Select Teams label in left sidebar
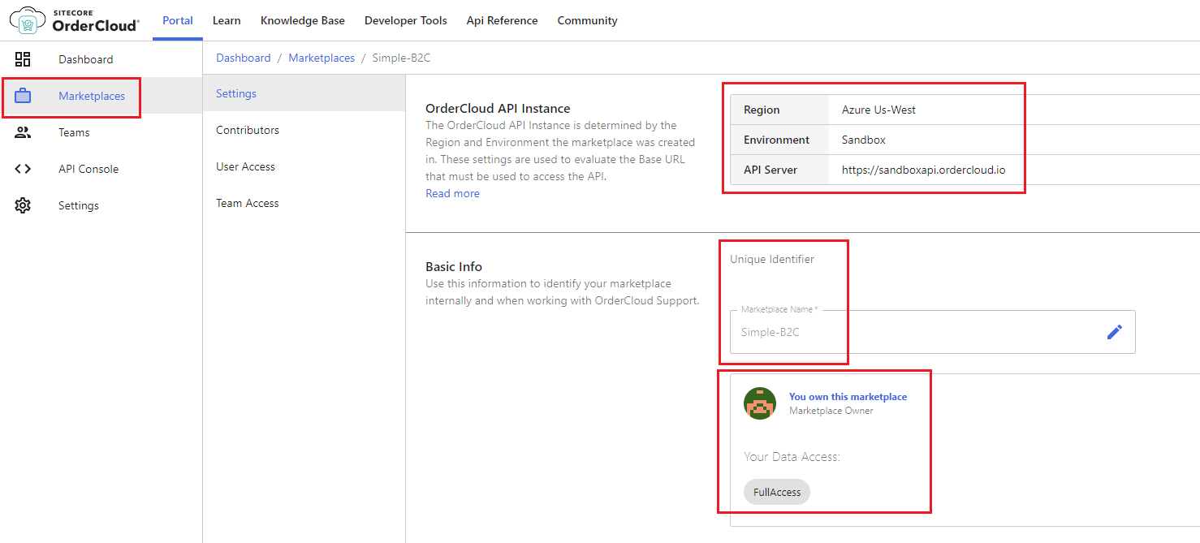This screenshot has width=1200, height=543. coord(74,132)
